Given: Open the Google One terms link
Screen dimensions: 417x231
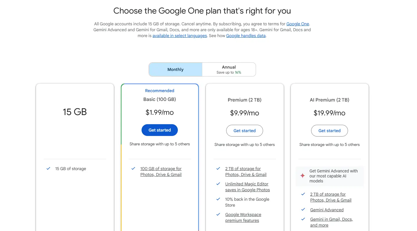Looking at the screenshot, I should tap(298, 24).
